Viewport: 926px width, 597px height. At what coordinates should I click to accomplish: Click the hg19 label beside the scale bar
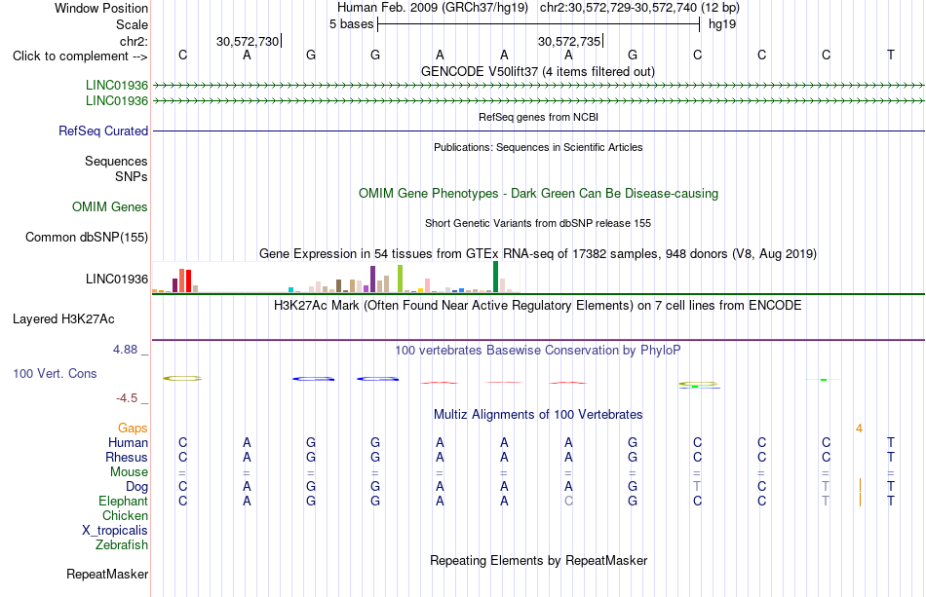[722, 24]
